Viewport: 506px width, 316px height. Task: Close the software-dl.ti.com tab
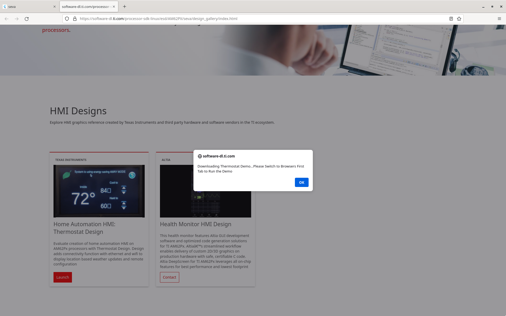click(x=114, y=7)
